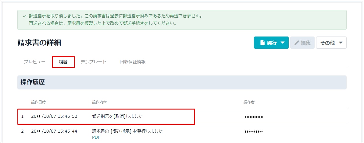The image size is (364, 143).
Task: Select the 履歴 tab
Action: pos(63,62)
